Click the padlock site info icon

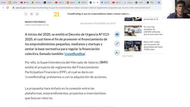(x=13, y=8)
